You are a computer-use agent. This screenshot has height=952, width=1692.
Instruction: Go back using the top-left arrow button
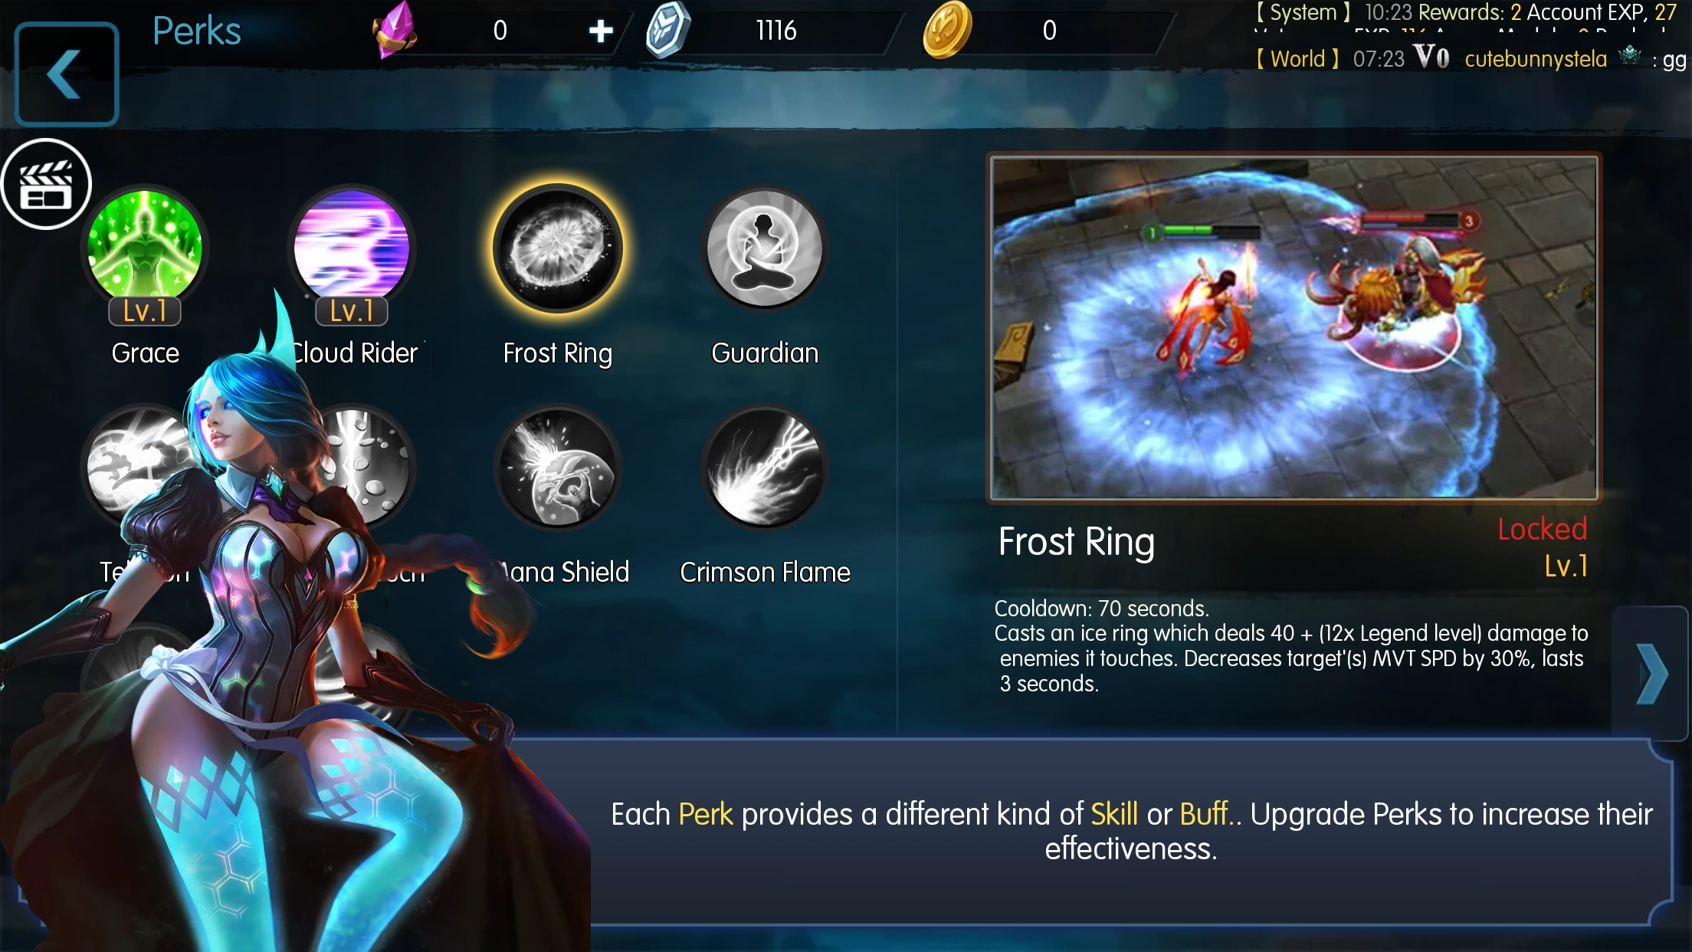(67, 74)
